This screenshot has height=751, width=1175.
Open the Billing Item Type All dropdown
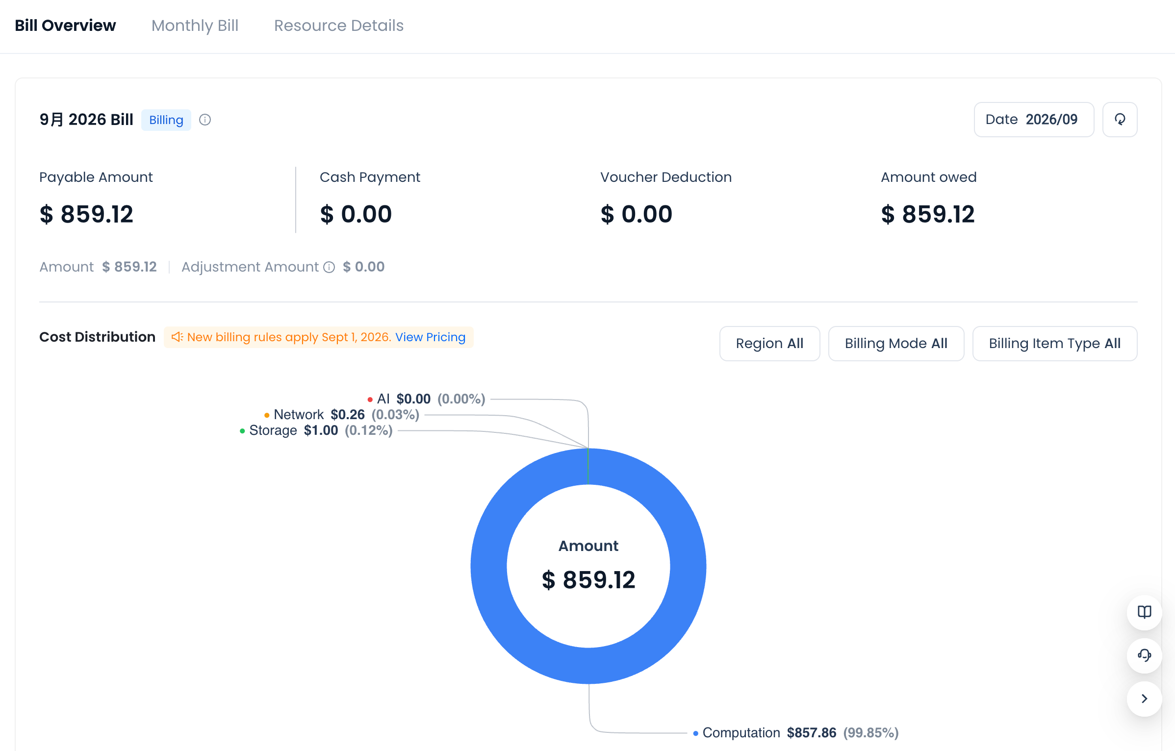1055,344
